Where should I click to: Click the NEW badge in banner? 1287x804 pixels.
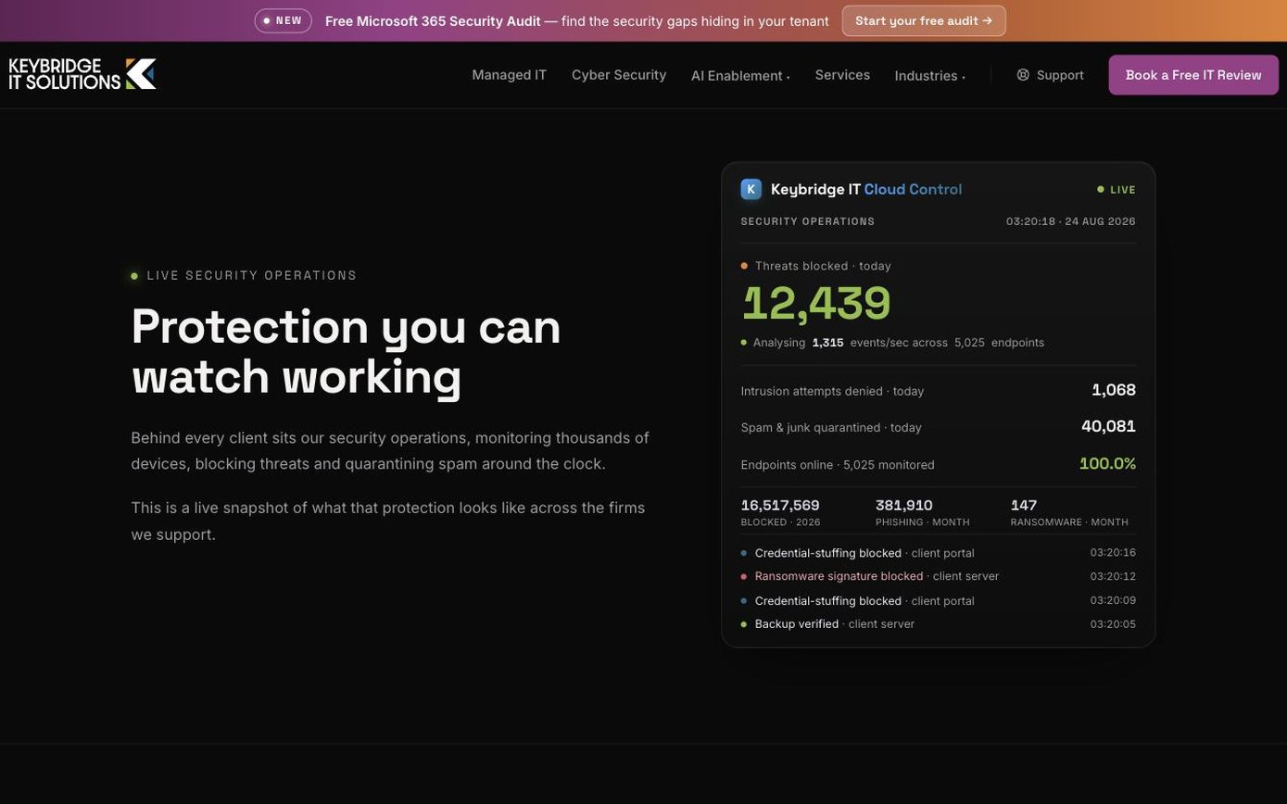coord(283,20)
